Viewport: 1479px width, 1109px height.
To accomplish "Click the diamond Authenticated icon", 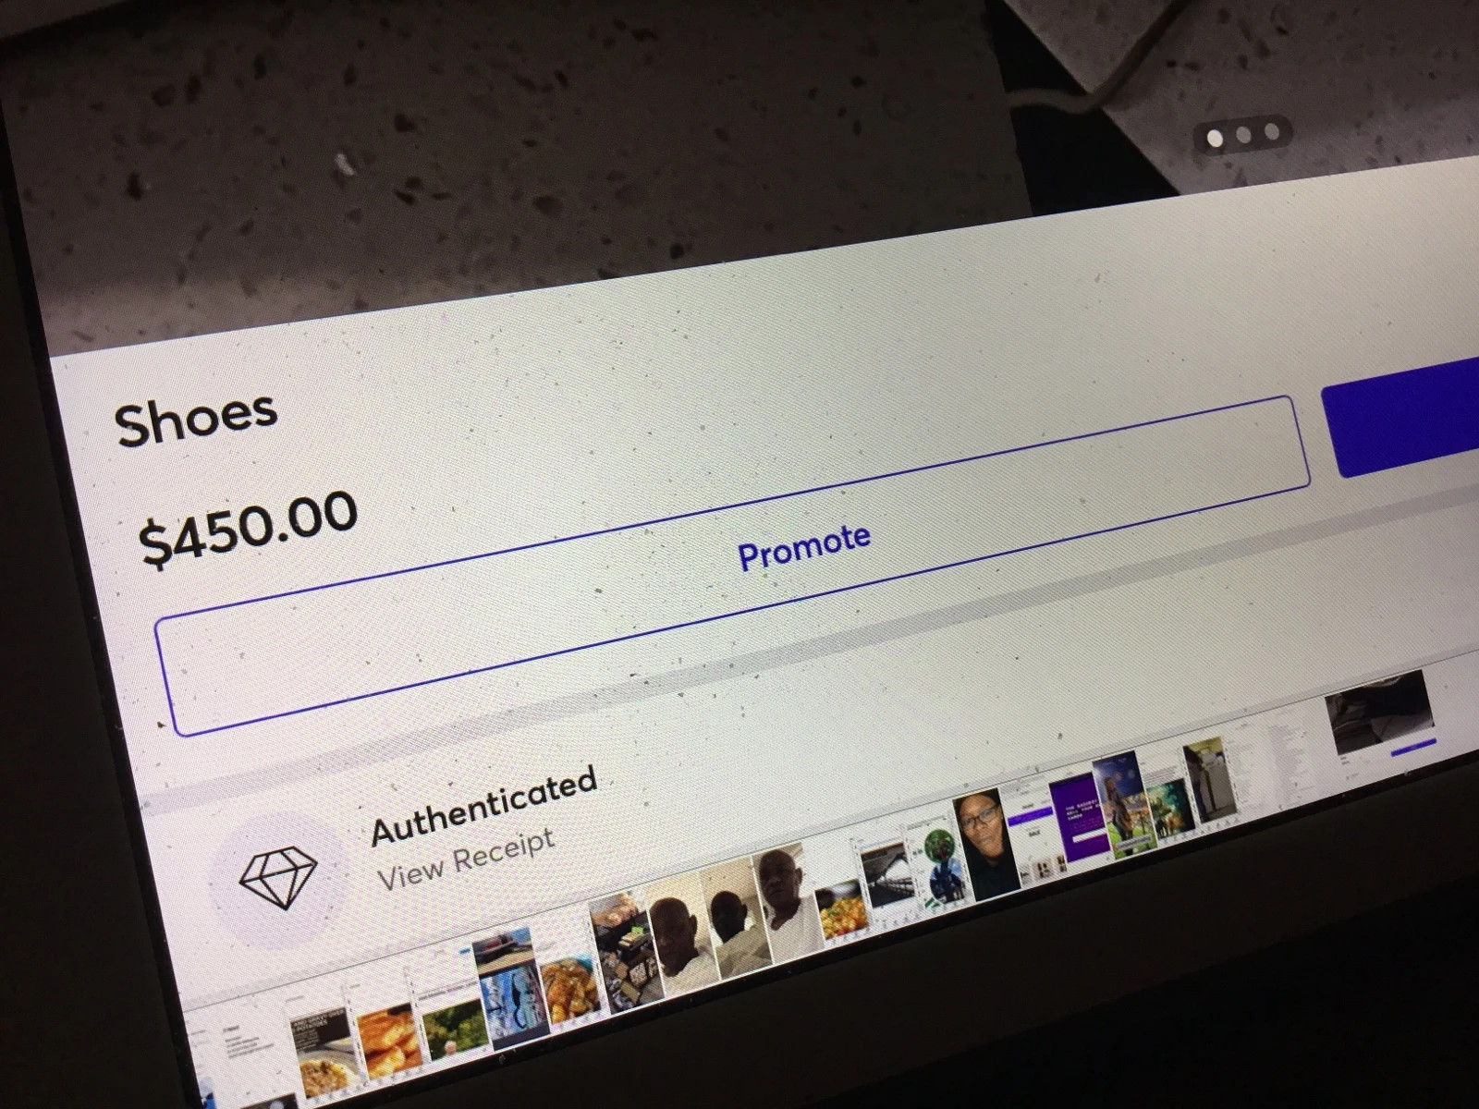I will pos(277,876).
